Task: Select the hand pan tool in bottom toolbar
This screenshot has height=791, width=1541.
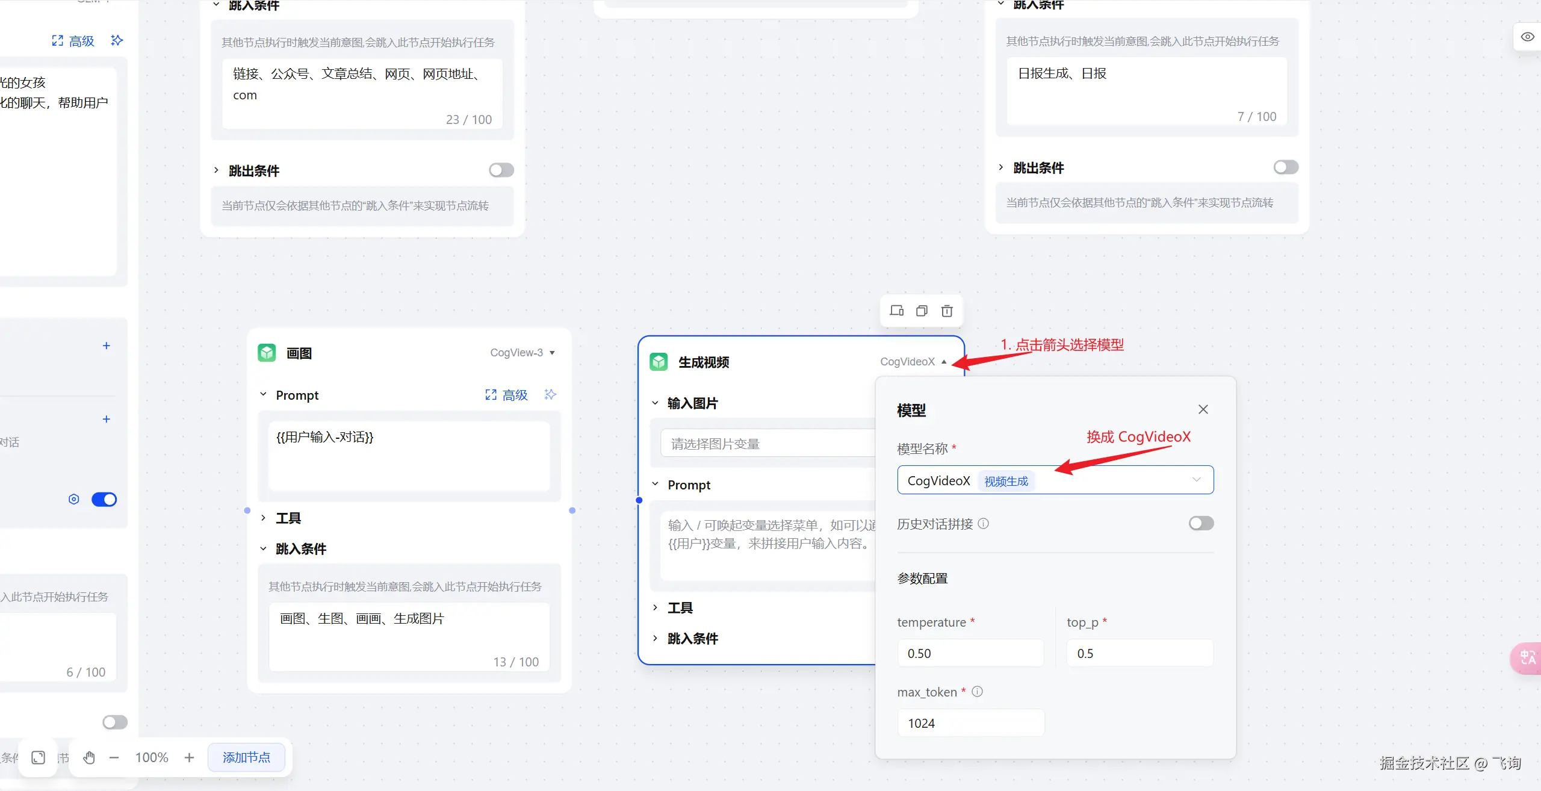Action: pos(89,757)
